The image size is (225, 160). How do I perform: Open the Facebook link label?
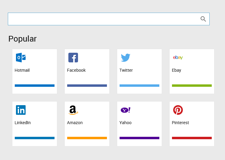(x=76, y=70)
